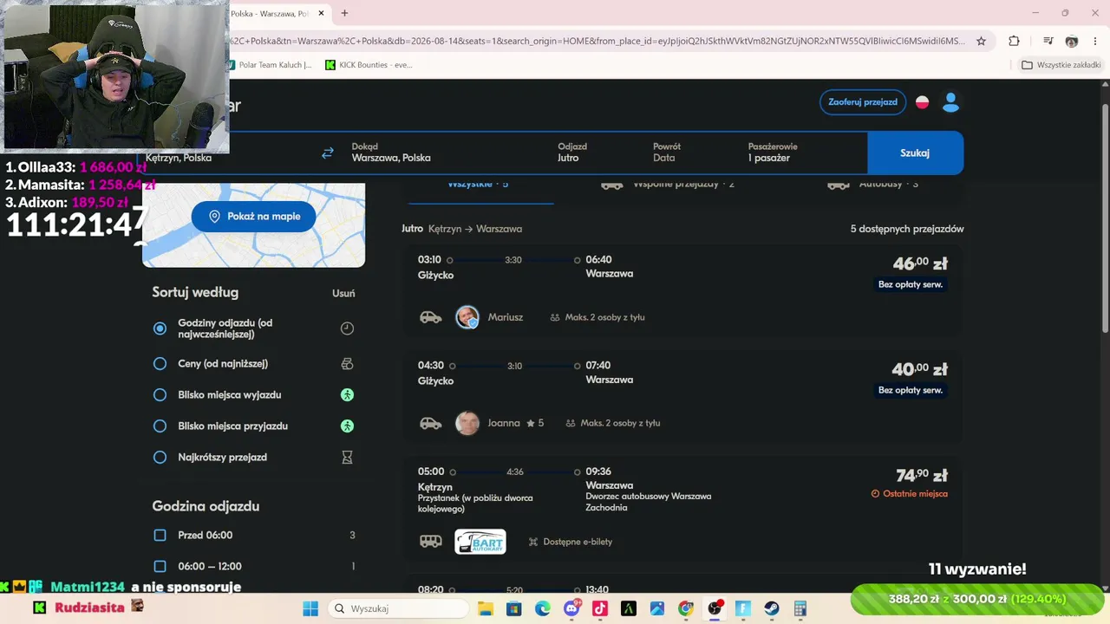Click the bus icon in the Kętrzyn ride
The image size is (1110, 624).
tap(431, 542)
